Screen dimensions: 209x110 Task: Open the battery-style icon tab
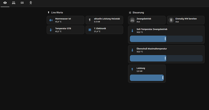tap(22, 3)
